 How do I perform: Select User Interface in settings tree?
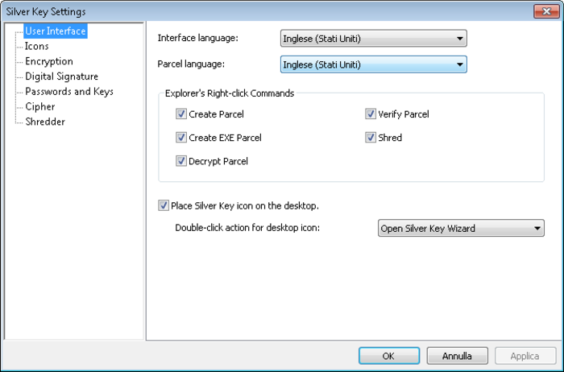pyautogui.click(x=55, y=31)
